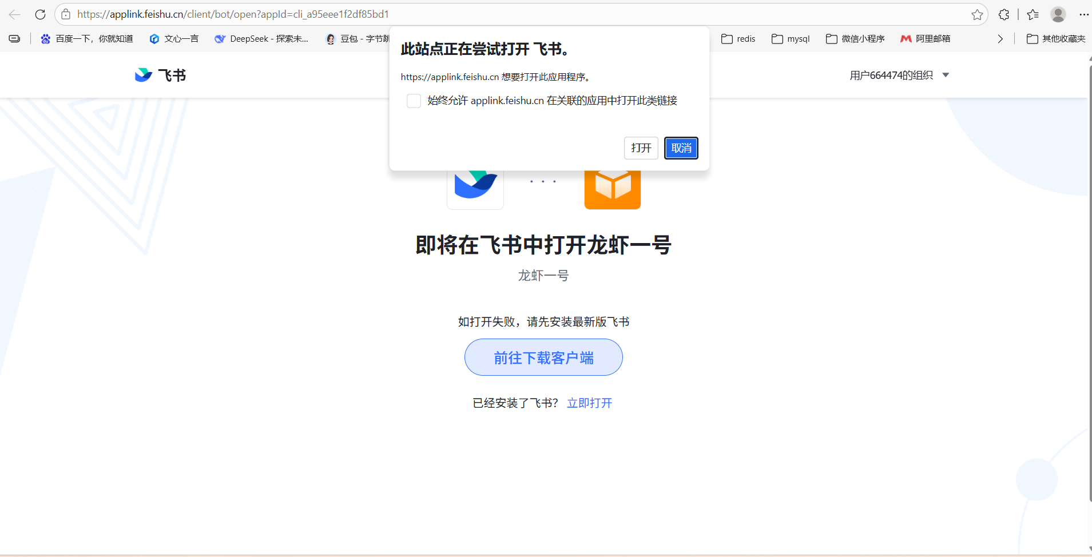Click the Feishu app icon thumbnail
This screenshot has width=1092, height=557.
point(475,189)
